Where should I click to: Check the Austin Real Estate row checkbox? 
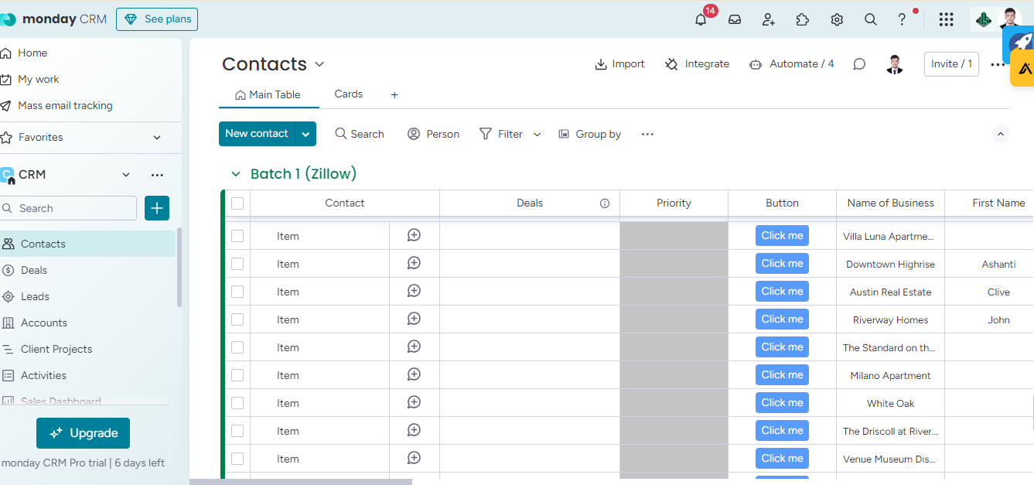coord(237,292)
